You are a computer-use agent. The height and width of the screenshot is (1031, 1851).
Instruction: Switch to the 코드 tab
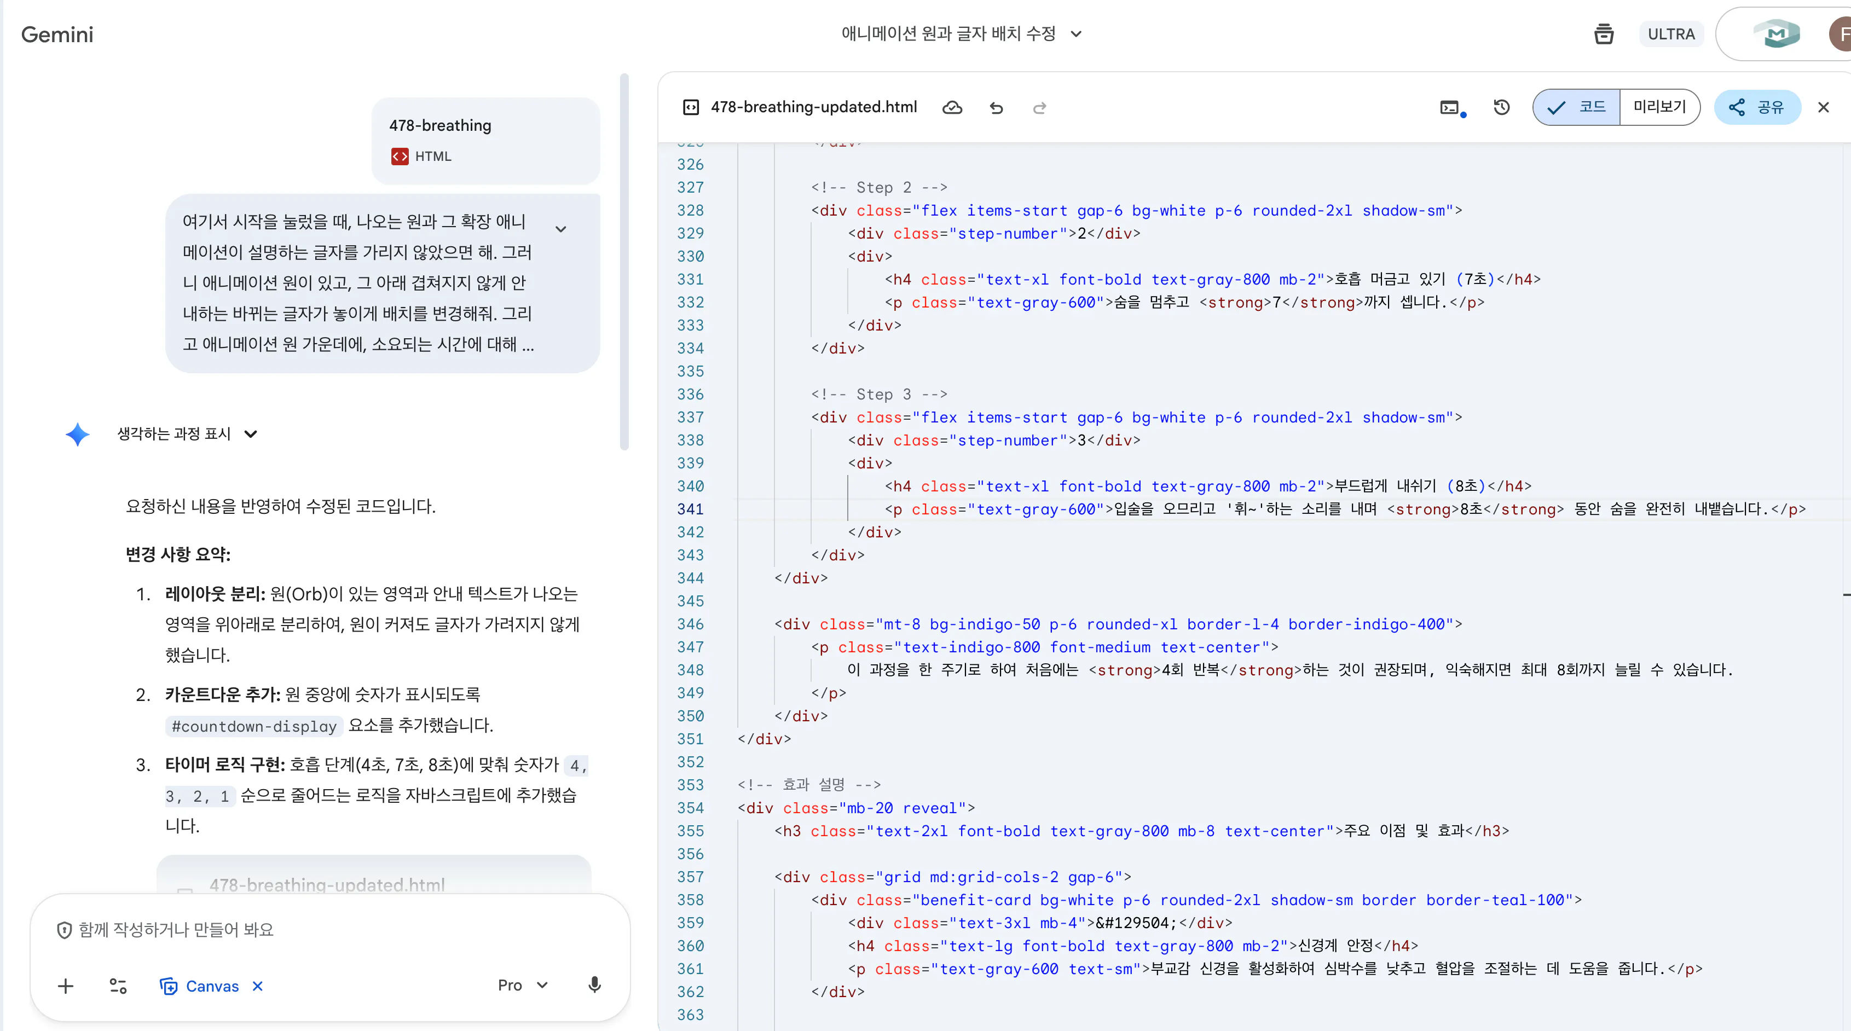tap(1576, 107)
